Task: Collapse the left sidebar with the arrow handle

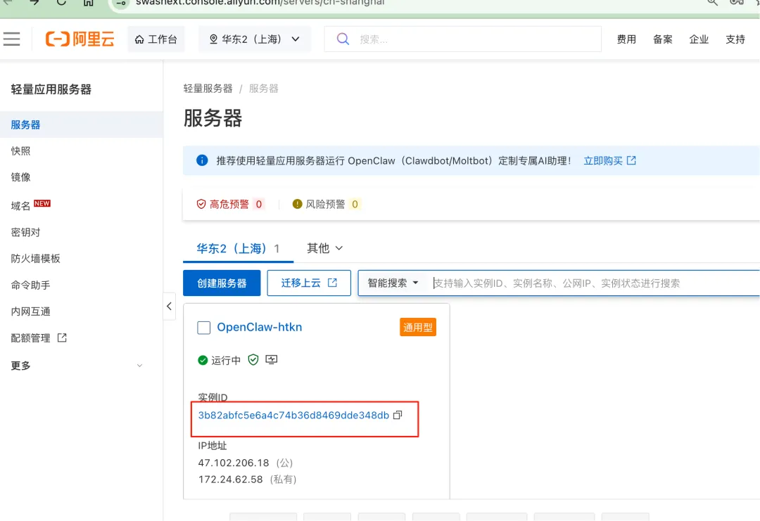Action: [x=169, y=306]
